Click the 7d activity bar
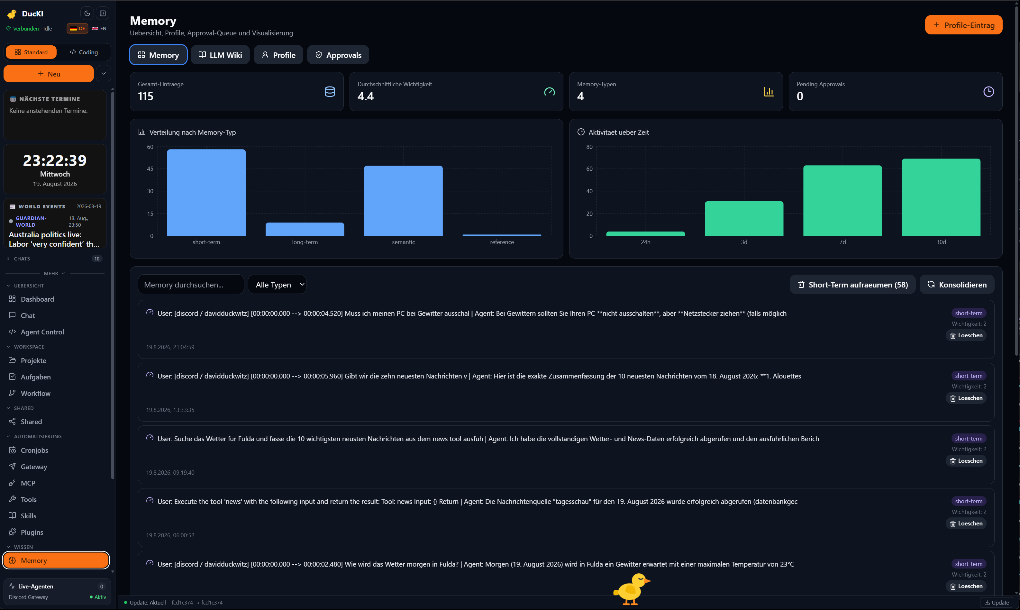Image resolution: width=1020 pixels, height=610 pixels. pyautogui.click(x=842, y=201)
